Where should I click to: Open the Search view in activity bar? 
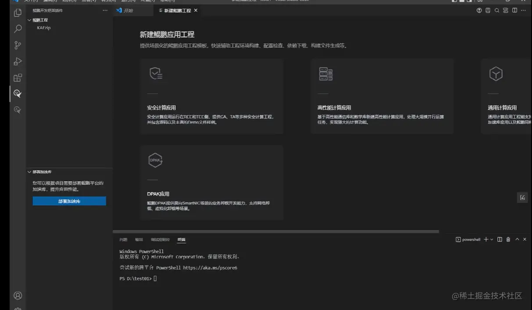tap(18, 29)
